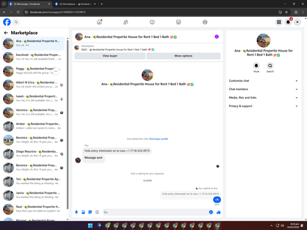Click the listing thumbnail in Marketplace banner

coord(77,48)
